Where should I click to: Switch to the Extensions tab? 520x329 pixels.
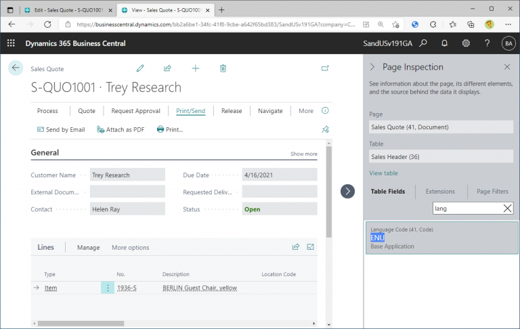click(x=440, y=192)
